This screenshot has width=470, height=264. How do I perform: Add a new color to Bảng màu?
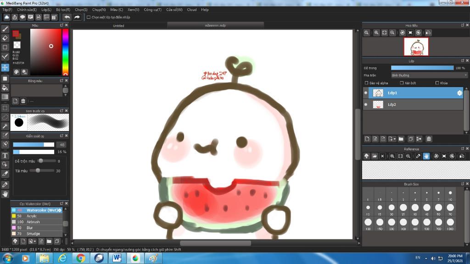click(x=15, y=101)
